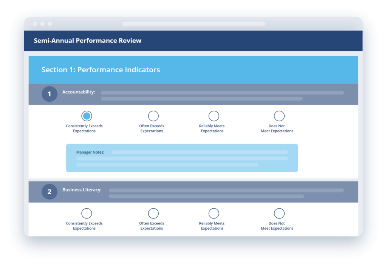Click the Semi-Annual Performance Review title
The height and width of the screenshot is (267, 387).
[87, 40]
